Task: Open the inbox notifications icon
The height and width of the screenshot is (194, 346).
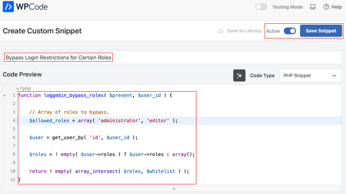Action: (x=313, y=7)
